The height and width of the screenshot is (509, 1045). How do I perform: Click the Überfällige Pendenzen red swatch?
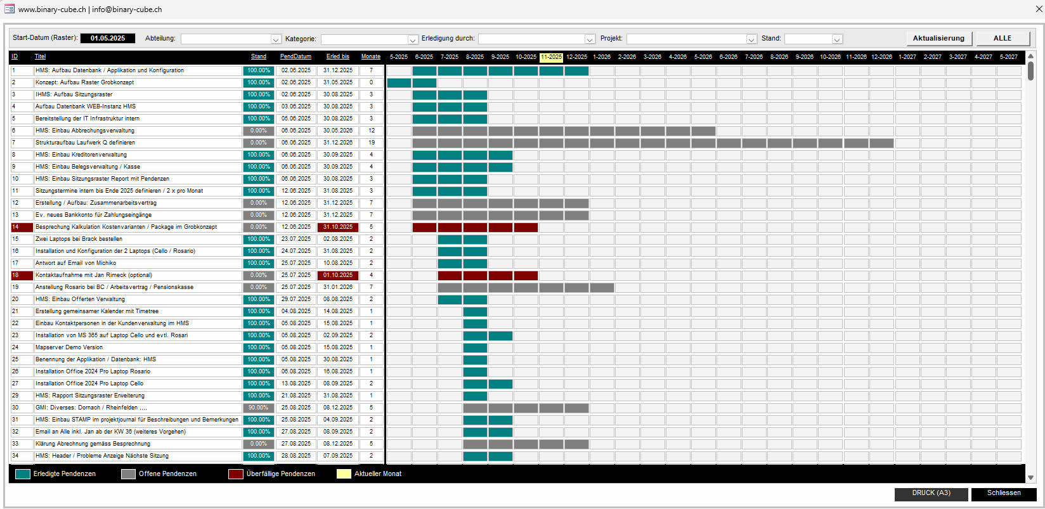(x=235, y=474)
